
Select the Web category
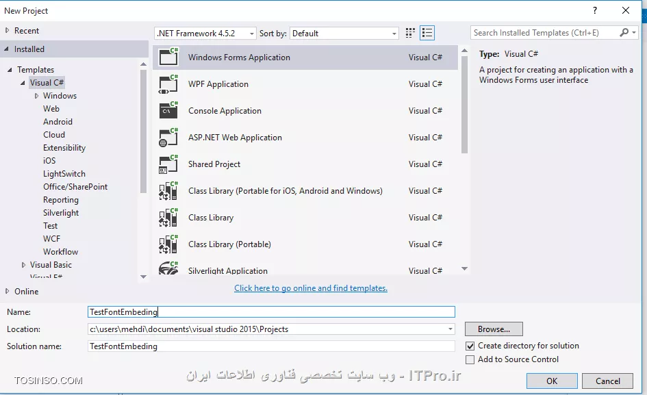(x=51, y=109)
